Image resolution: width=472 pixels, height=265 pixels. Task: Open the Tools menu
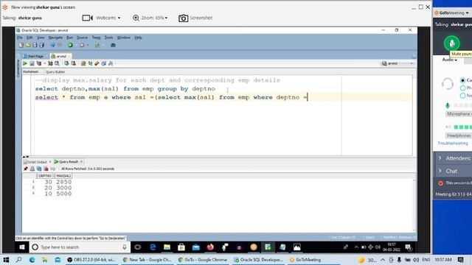108,38
